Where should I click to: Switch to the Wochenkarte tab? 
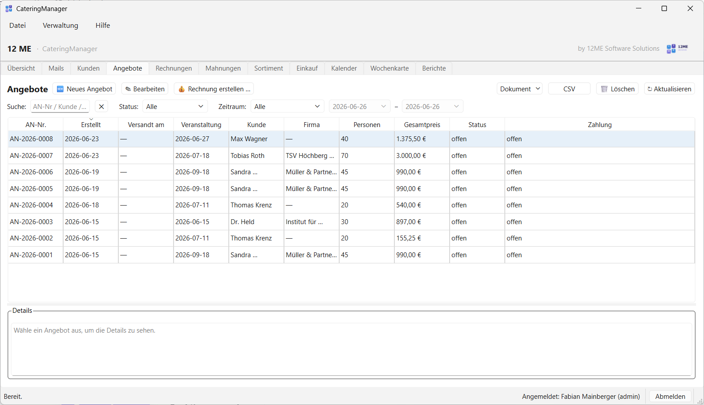(390, 68)
